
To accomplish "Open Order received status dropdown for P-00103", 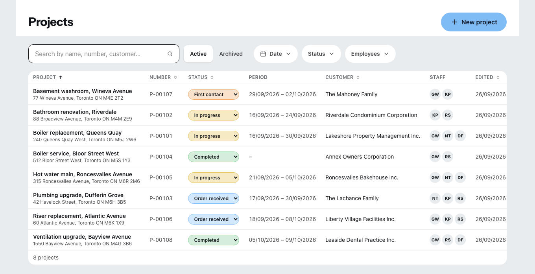I will (214, 198).
